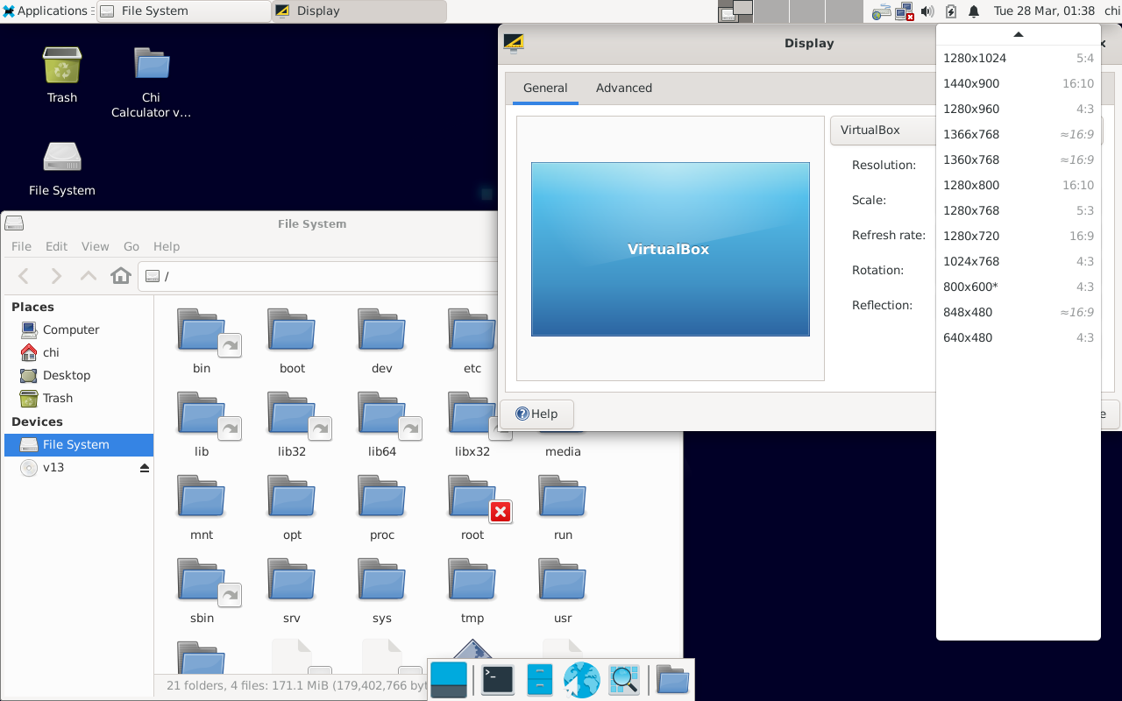The image size is (1122, 701).
Task: Open notification bell in system tray
Action: [x=973, y=11]
